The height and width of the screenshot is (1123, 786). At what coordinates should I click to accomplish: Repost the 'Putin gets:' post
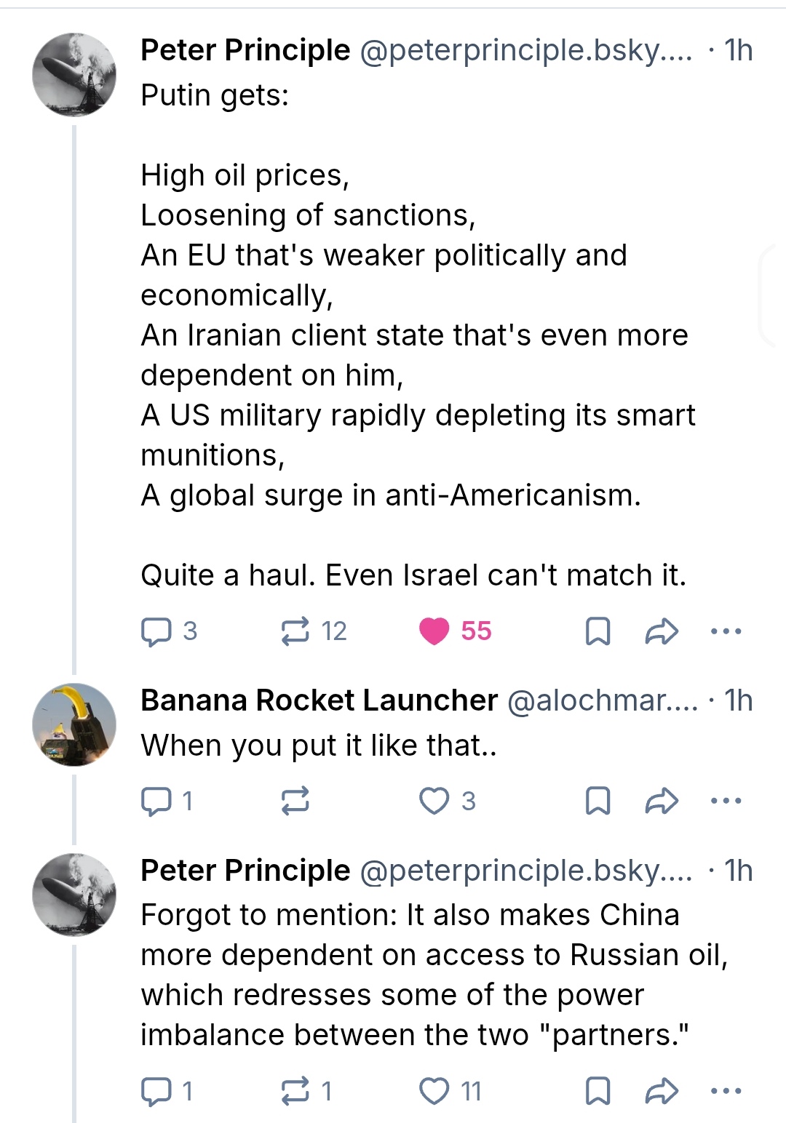(295, 631)
